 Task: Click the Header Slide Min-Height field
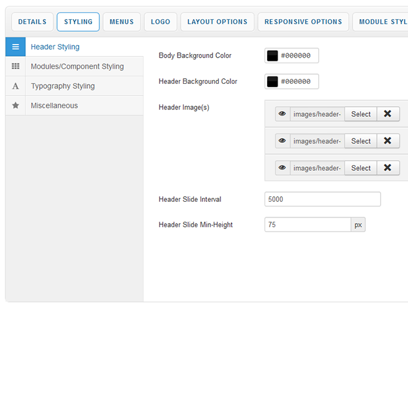[307, 225]
